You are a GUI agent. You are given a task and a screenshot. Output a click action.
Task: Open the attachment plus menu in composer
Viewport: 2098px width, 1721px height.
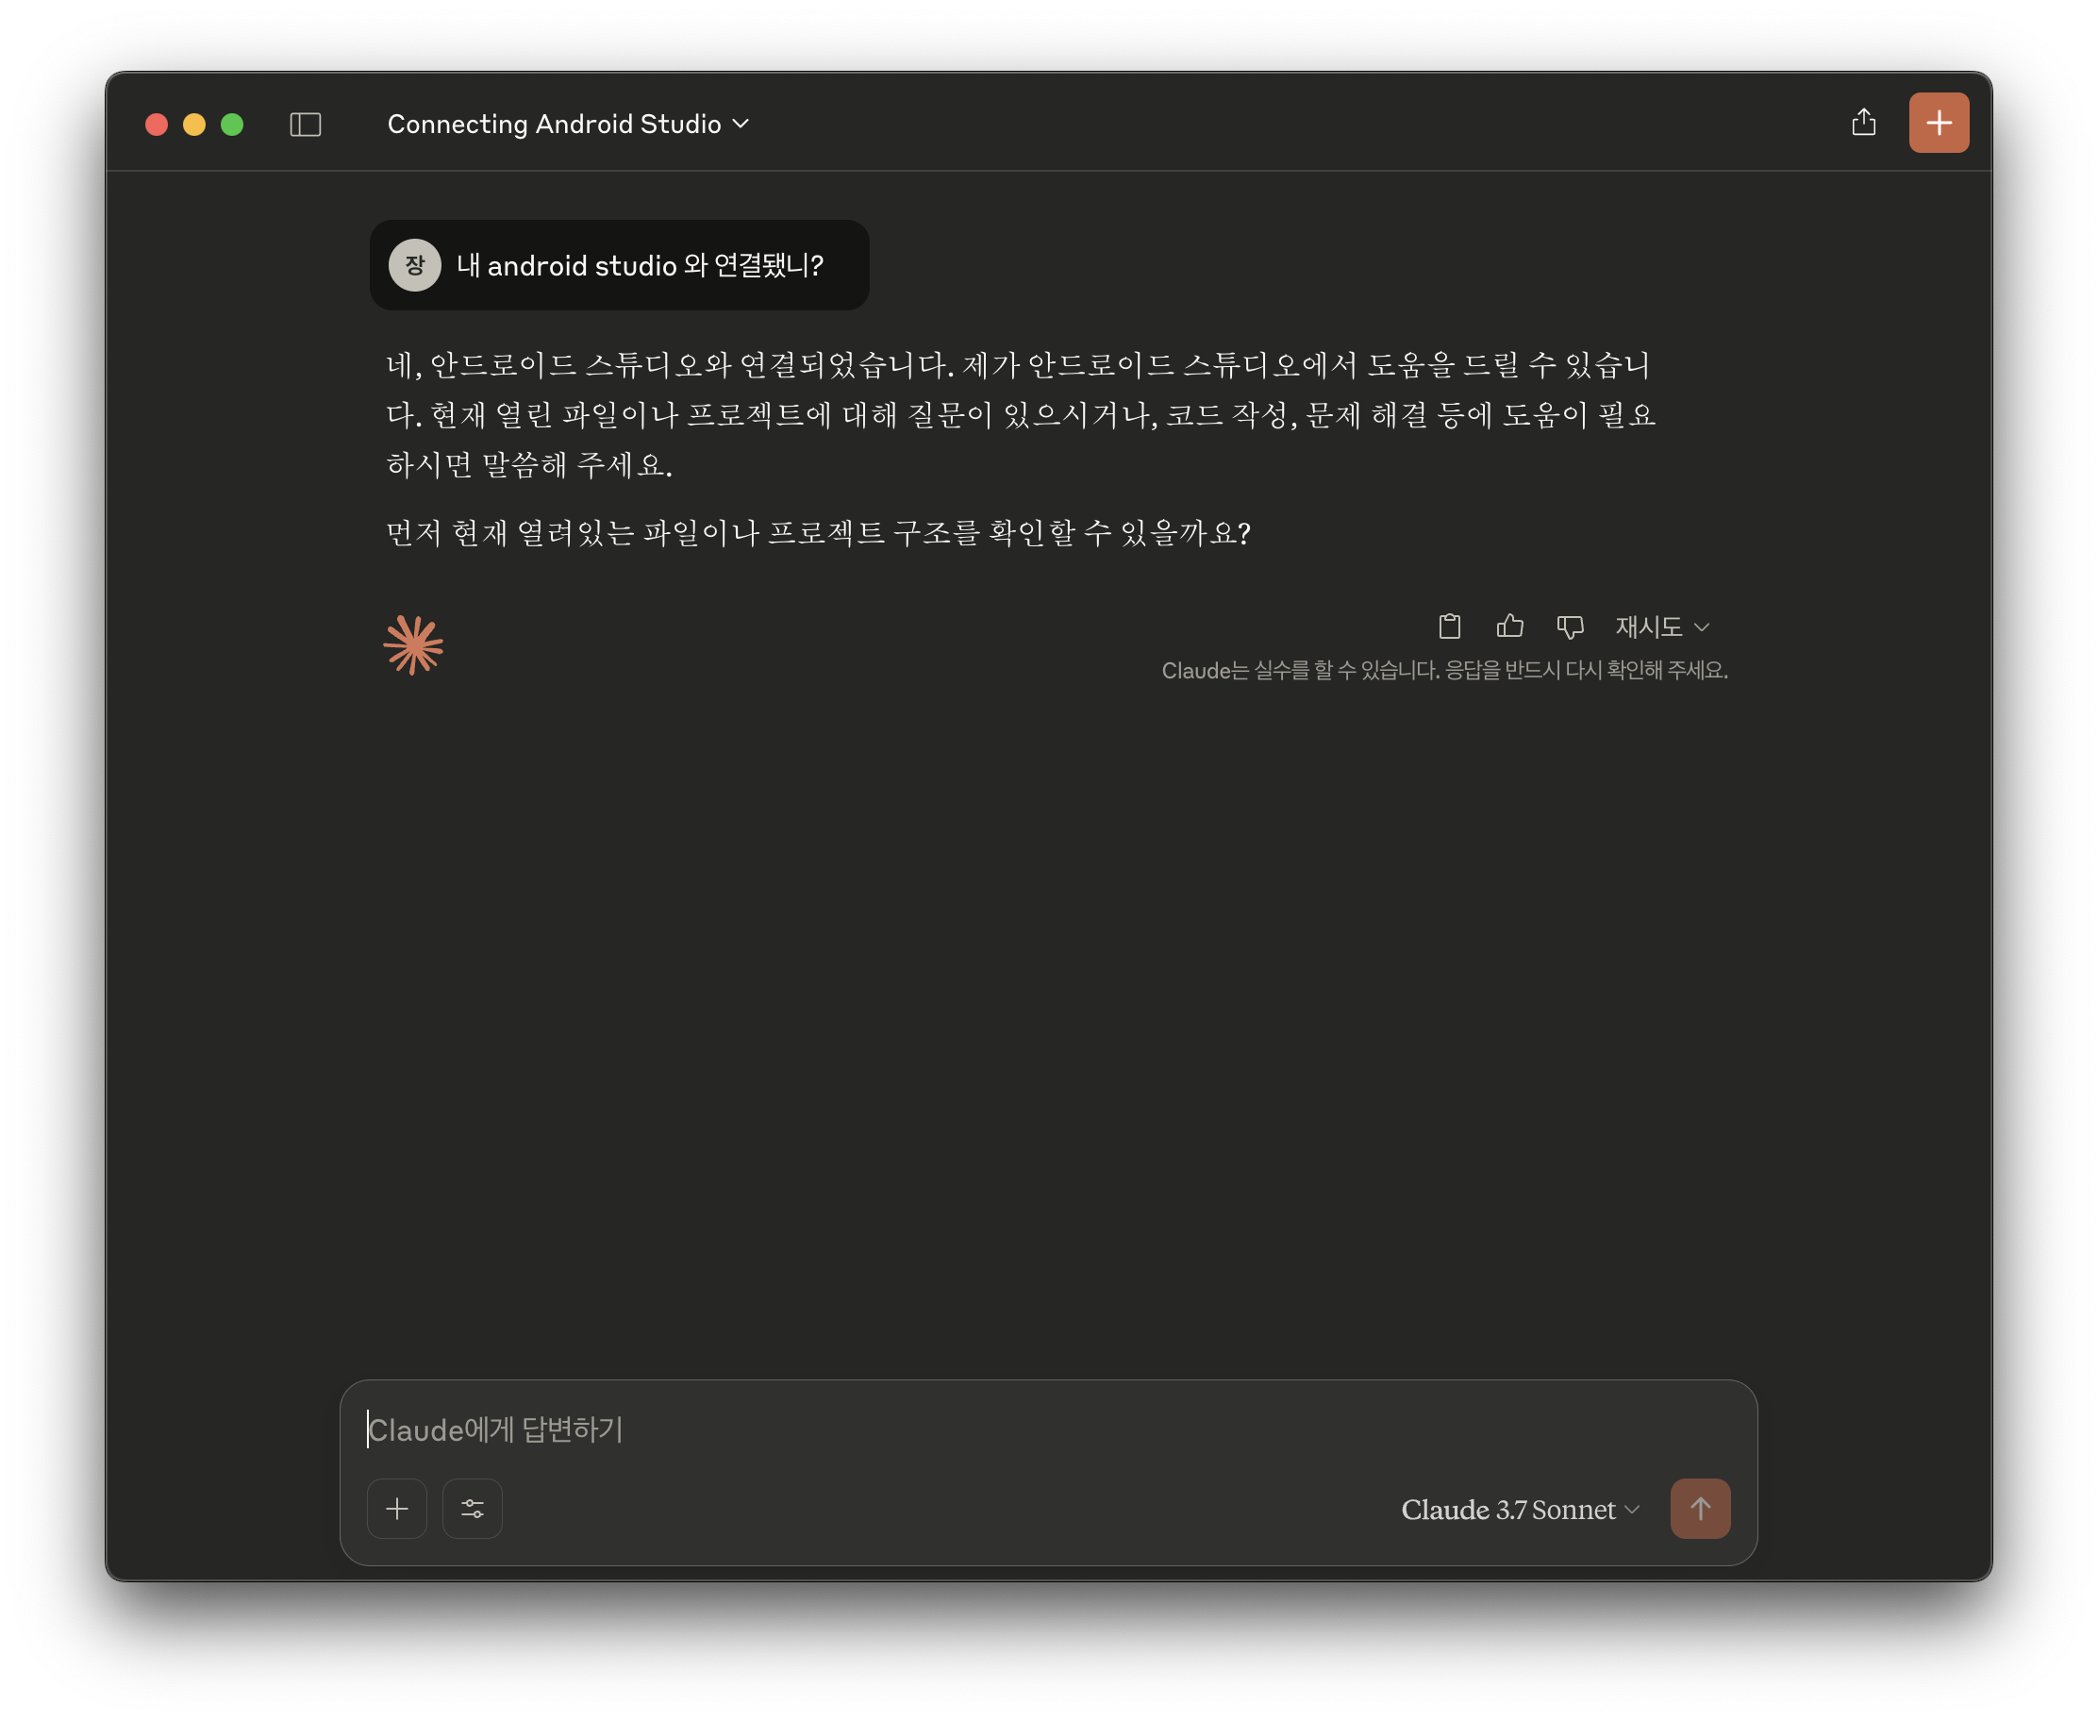point(396,1509)
